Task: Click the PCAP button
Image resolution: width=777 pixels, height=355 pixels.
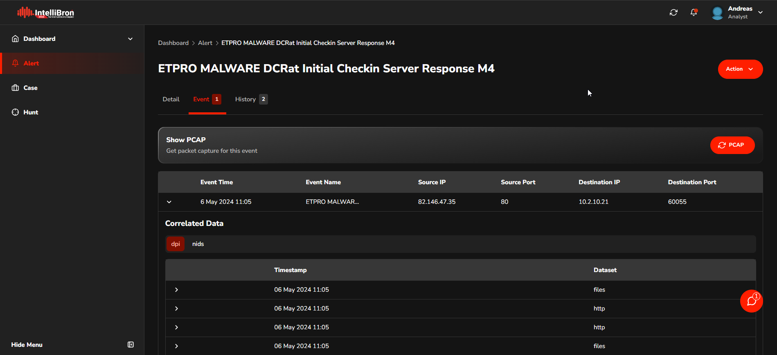Action: click(732, 145)
